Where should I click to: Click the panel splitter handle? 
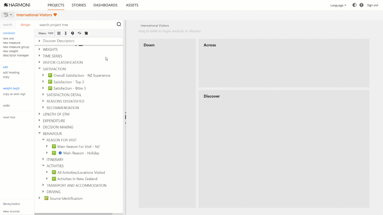coord(125,117)
